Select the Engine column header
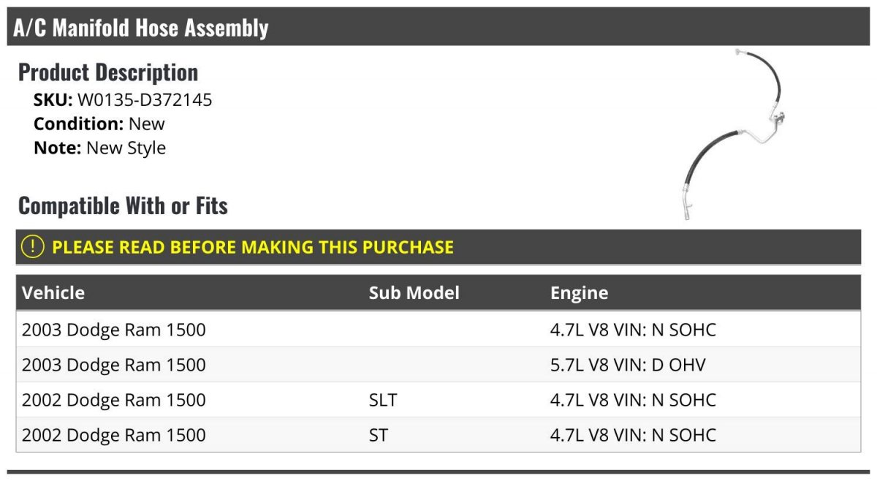This screenshot has width=877, height=481. [579, 293]
